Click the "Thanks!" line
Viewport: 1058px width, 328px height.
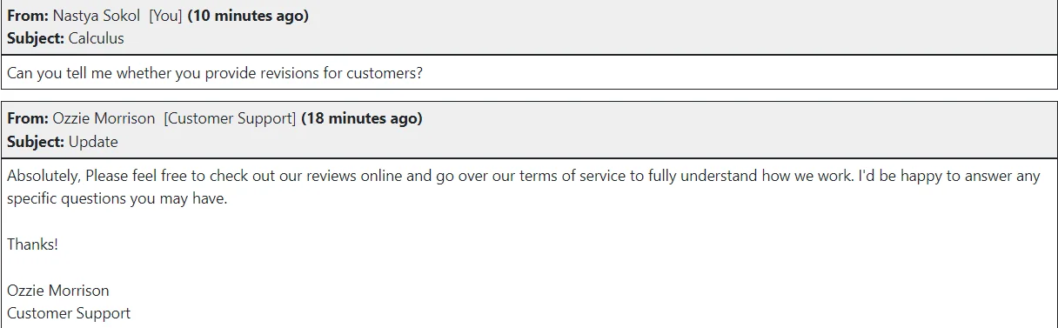tap(32, 244)
